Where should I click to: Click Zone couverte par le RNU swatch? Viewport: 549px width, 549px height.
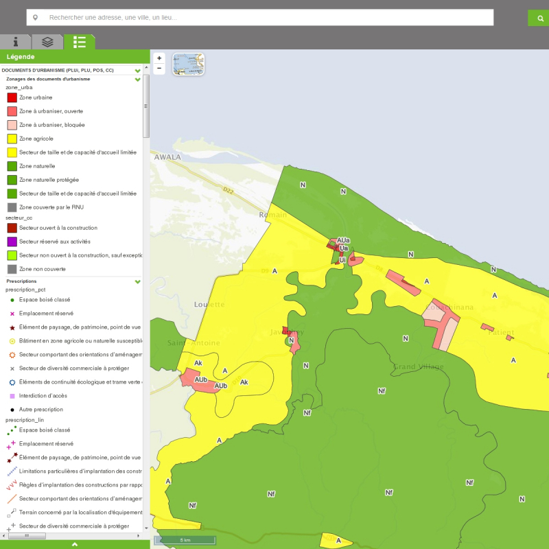12,207
